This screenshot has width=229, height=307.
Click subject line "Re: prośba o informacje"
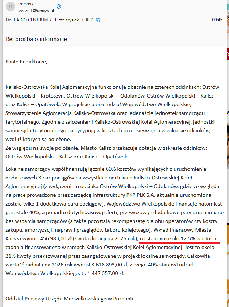(36, 39)
